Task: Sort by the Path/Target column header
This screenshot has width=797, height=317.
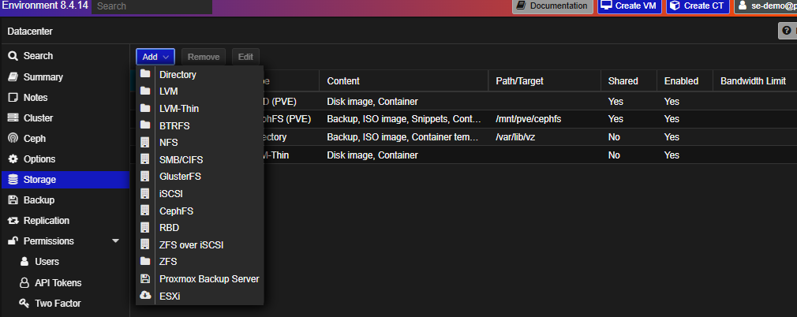Action: (544, 80)
